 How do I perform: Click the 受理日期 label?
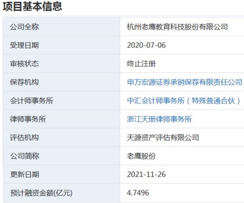24,45
